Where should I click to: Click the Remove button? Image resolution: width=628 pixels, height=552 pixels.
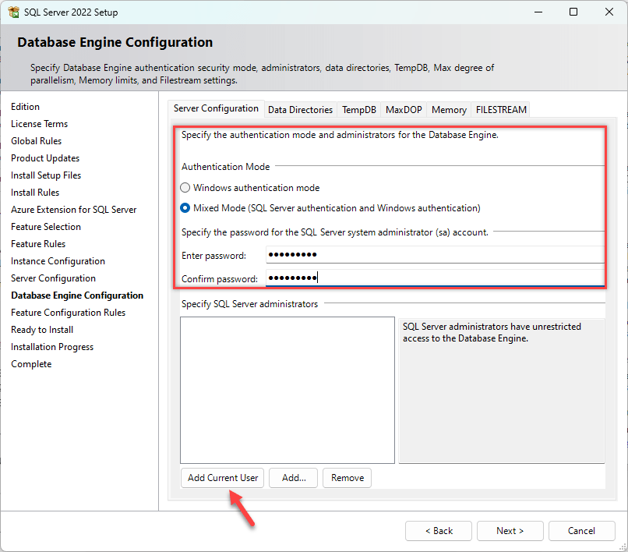[347, 478]
